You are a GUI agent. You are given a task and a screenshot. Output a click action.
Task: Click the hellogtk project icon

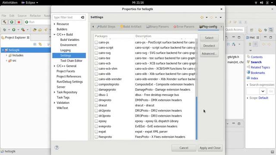click(6, 50)
